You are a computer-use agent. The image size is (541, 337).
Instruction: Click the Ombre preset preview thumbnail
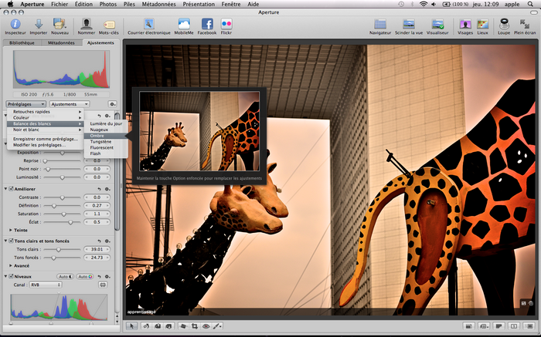tap(199, 131)
